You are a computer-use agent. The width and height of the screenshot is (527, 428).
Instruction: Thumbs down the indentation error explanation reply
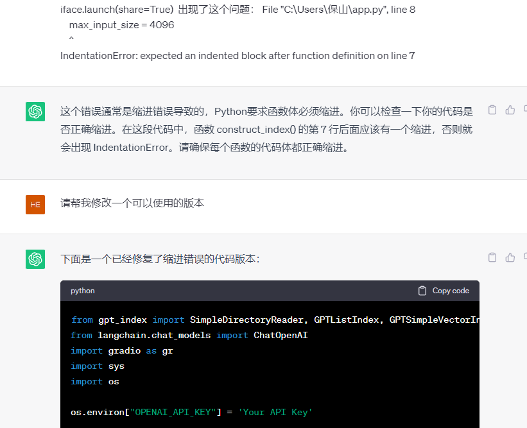click(x=525, y=110)
